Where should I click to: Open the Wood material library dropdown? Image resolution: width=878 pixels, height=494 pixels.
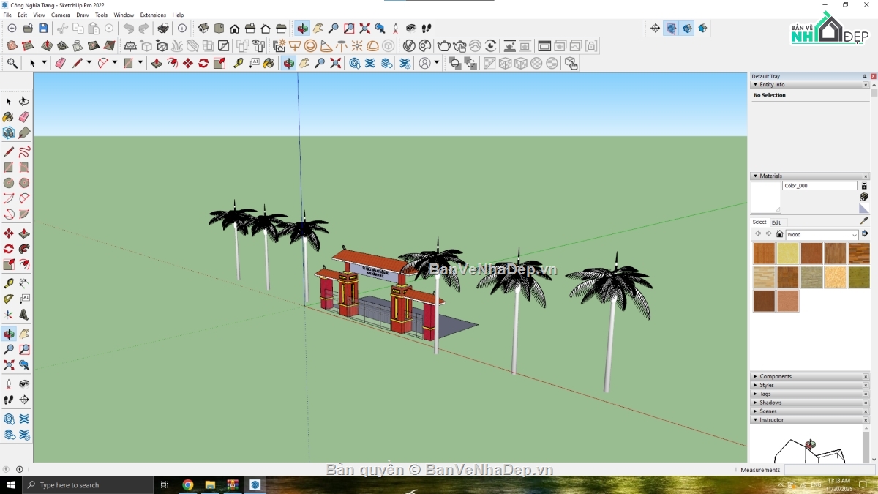tap(855, 235)
